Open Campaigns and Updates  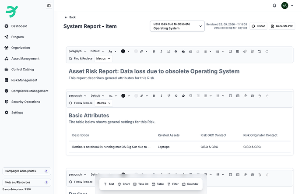(x=27, y=171)
